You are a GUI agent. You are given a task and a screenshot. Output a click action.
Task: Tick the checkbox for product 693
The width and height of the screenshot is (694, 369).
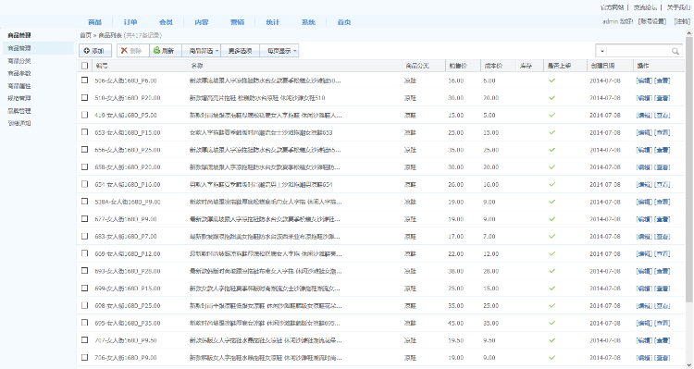click(84, 270)
